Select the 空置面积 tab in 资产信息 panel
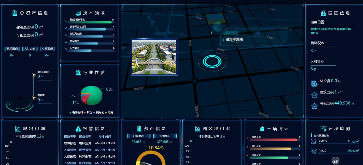The image size is (363, 165). [x=165, y=136]
